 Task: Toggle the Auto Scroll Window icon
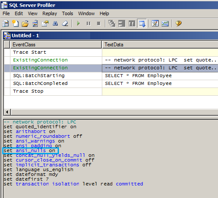click(x=142, y=23)
